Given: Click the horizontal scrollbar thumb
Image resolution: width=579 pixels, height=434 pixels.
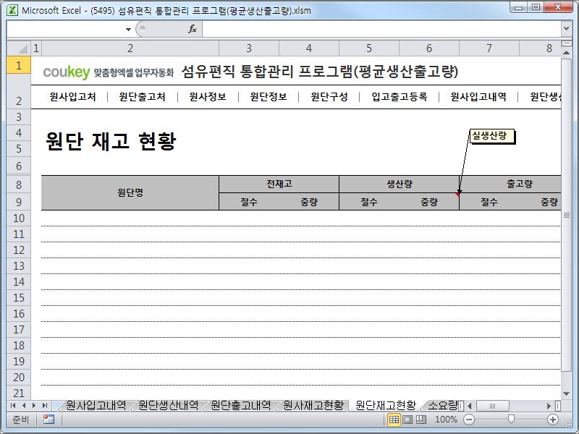Looking at the screenshot, I should 493,406.
